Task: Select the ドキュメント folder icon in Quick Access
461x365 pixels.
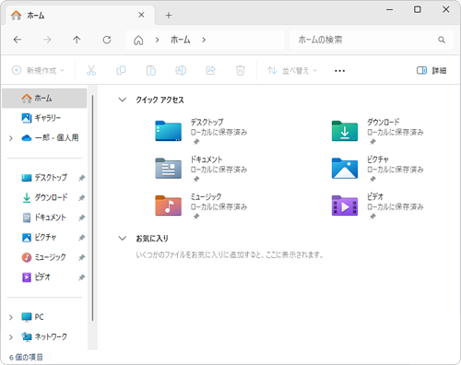Action: tap(168, 169)
